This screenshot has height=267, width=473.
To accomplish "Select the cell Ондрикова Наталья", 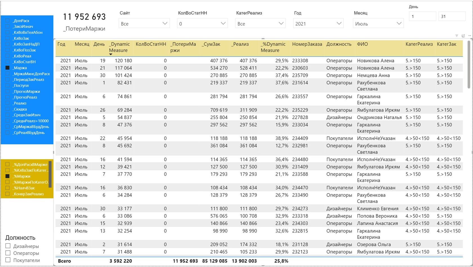I will (379, 117).
